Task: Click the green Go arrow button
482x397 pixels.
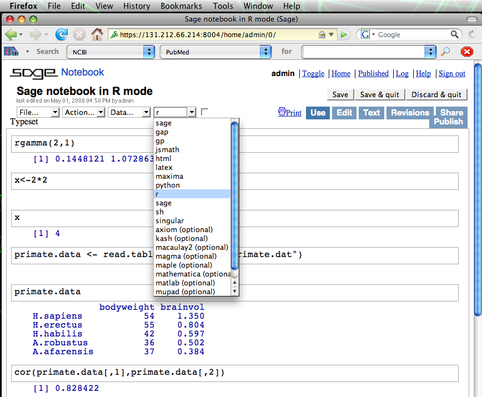Action: 344,34
